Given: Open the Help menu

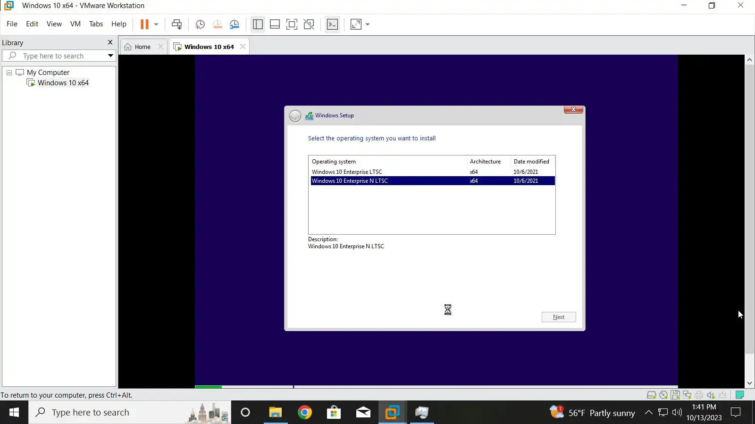Looking at the screenshot, I should click(x=119, y=24).
